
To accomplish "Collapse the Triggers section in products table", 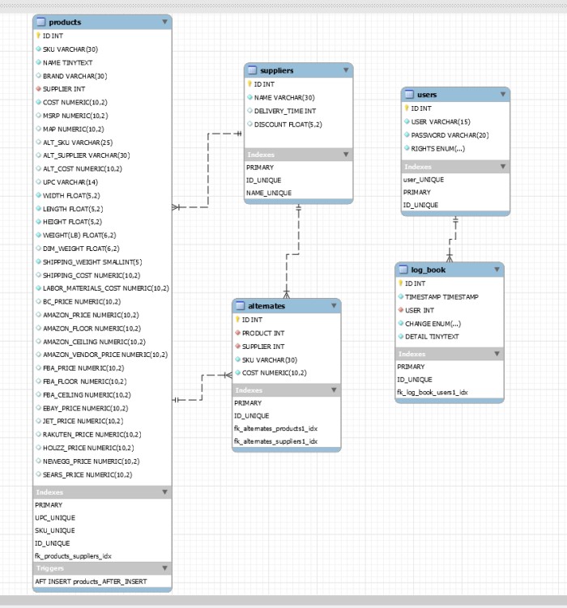I will (x=165, y=568).
